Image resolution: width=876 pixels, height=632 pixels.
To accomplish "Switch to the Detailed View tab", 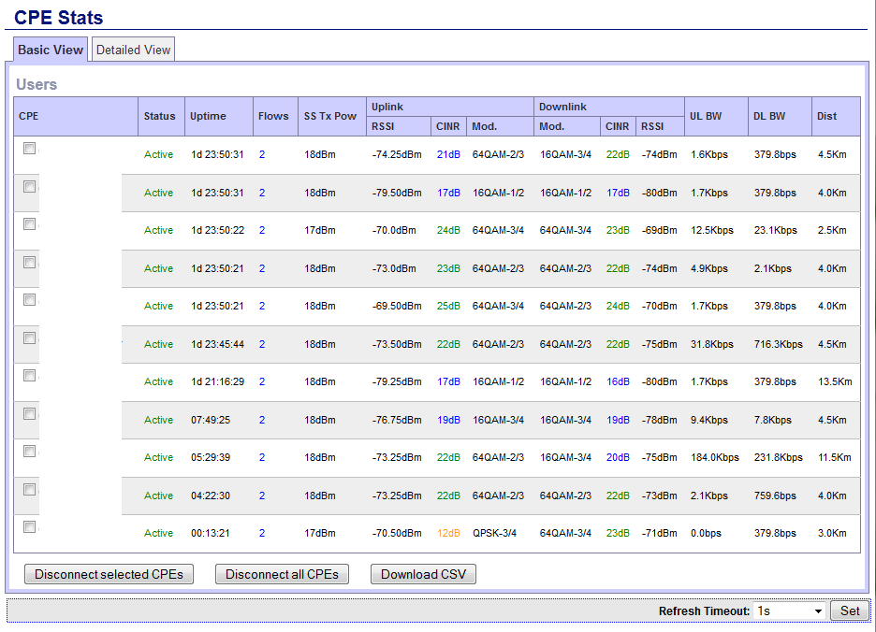I will pos(133,50).
